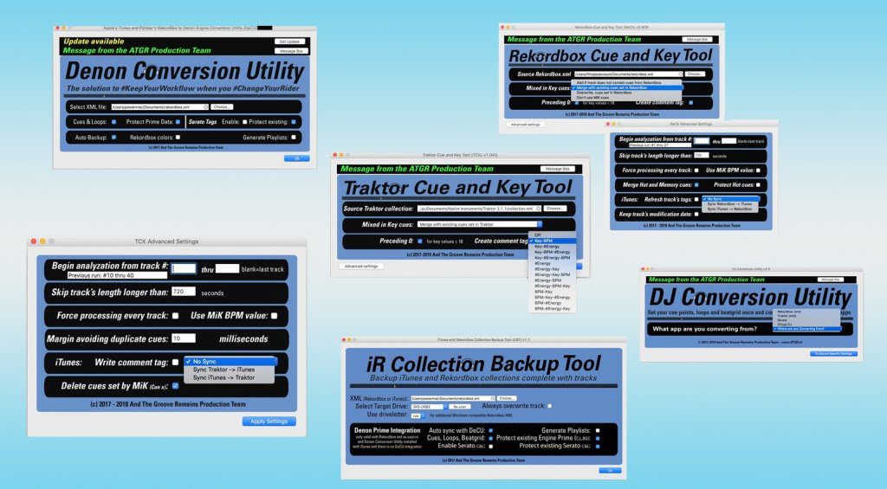
Task: Enable Keep track's modification date checkbox
Action: 696,215
